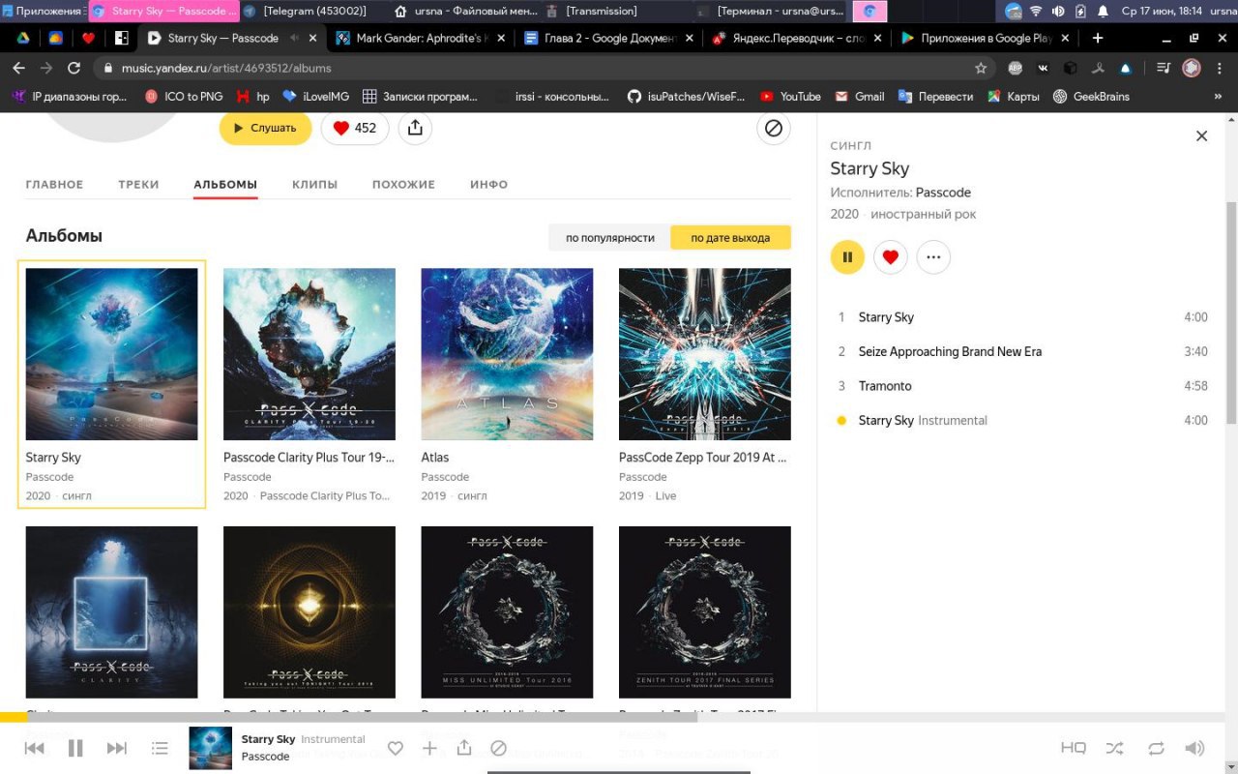Select track Seize Approaching Brand New Era
This screenshot has height=774, width=1238.
tap(1020, 352)
